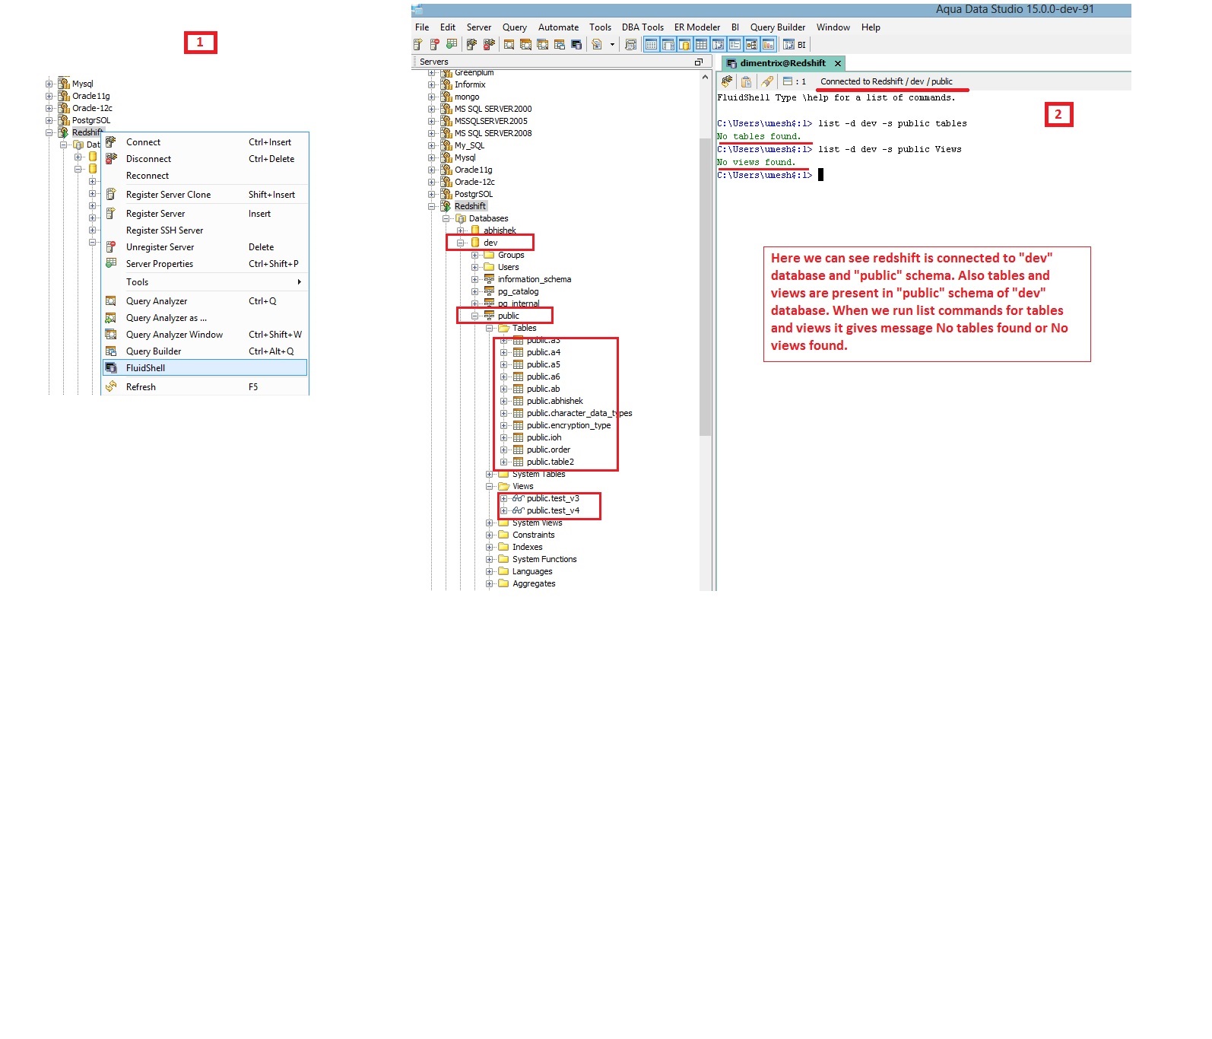Select the public.encryption_type table
Viewport: 1212px width, 1039px height.
569,426
